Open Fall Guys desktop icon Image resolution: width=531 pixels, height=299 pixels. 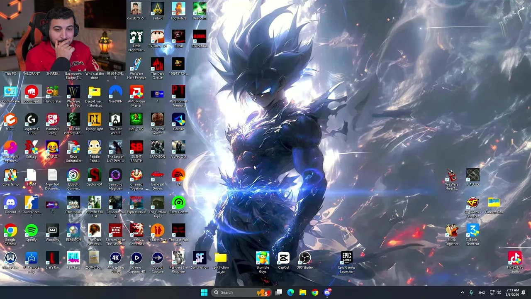73,261
